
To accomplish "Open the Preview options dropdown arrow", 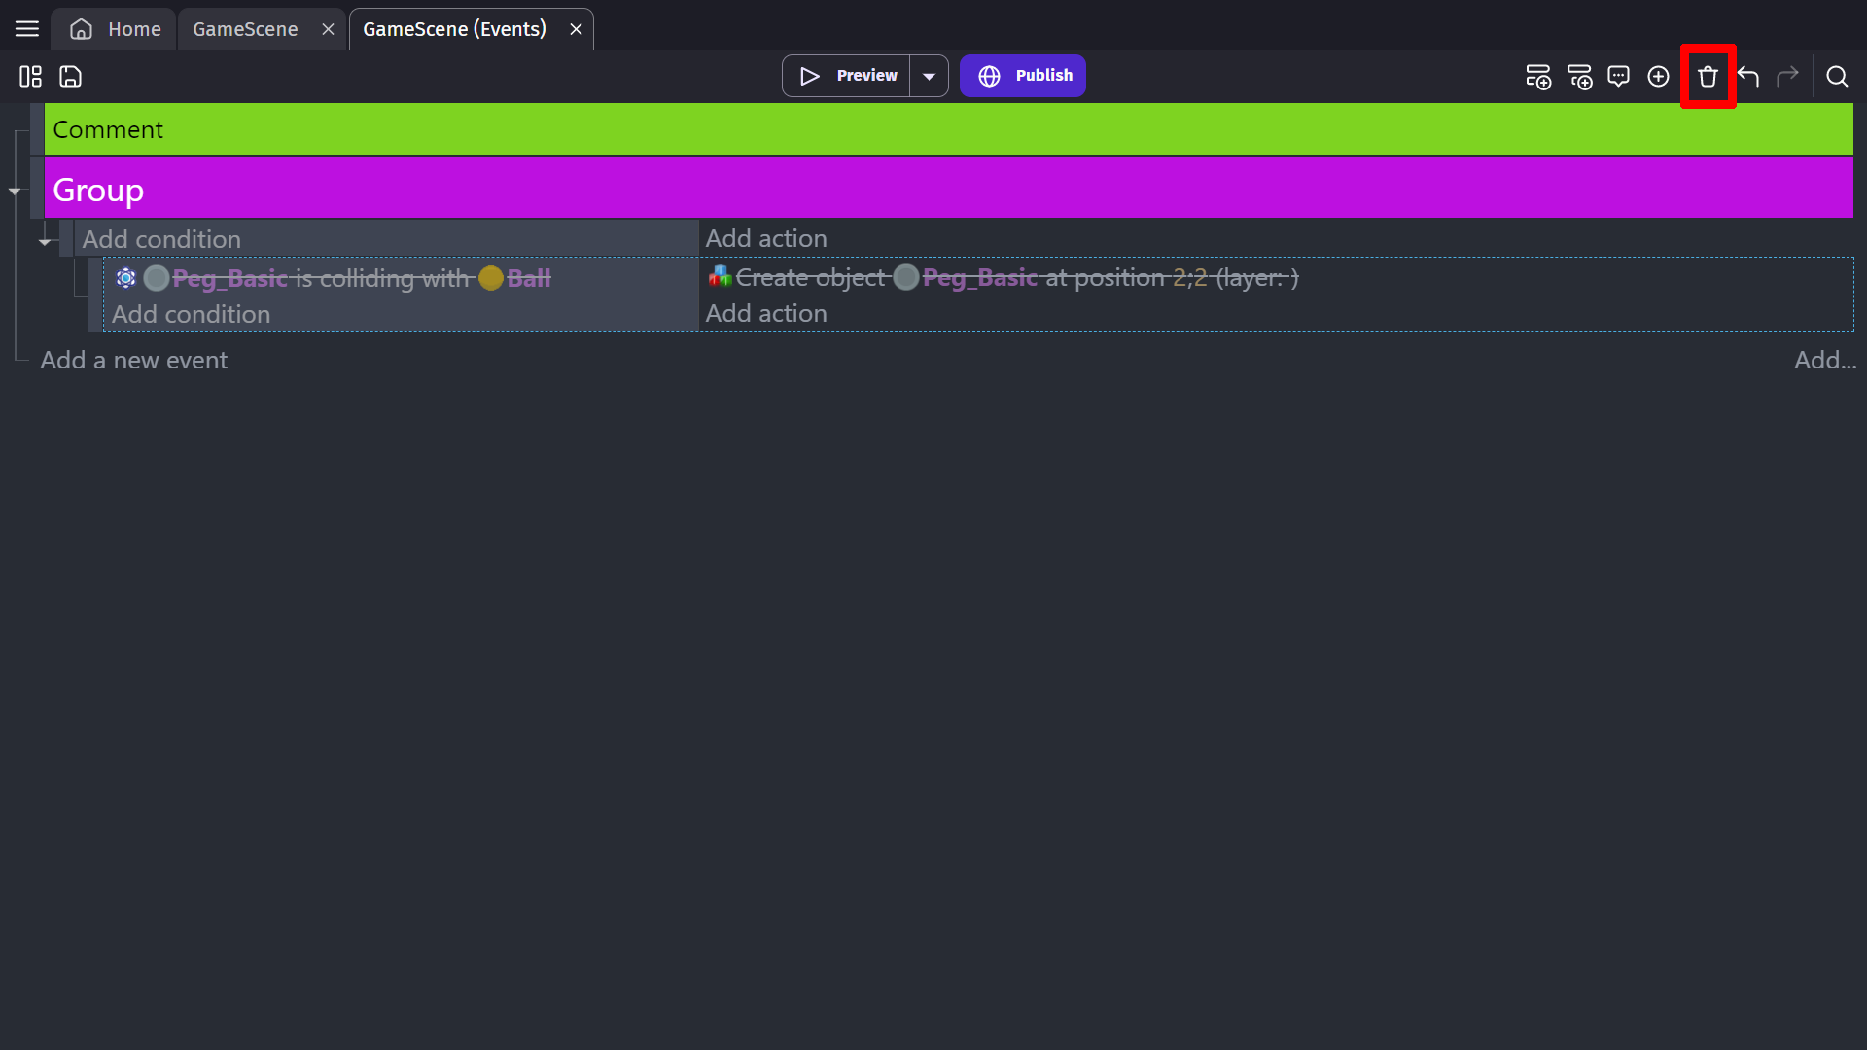I will (x=929, y=76).
